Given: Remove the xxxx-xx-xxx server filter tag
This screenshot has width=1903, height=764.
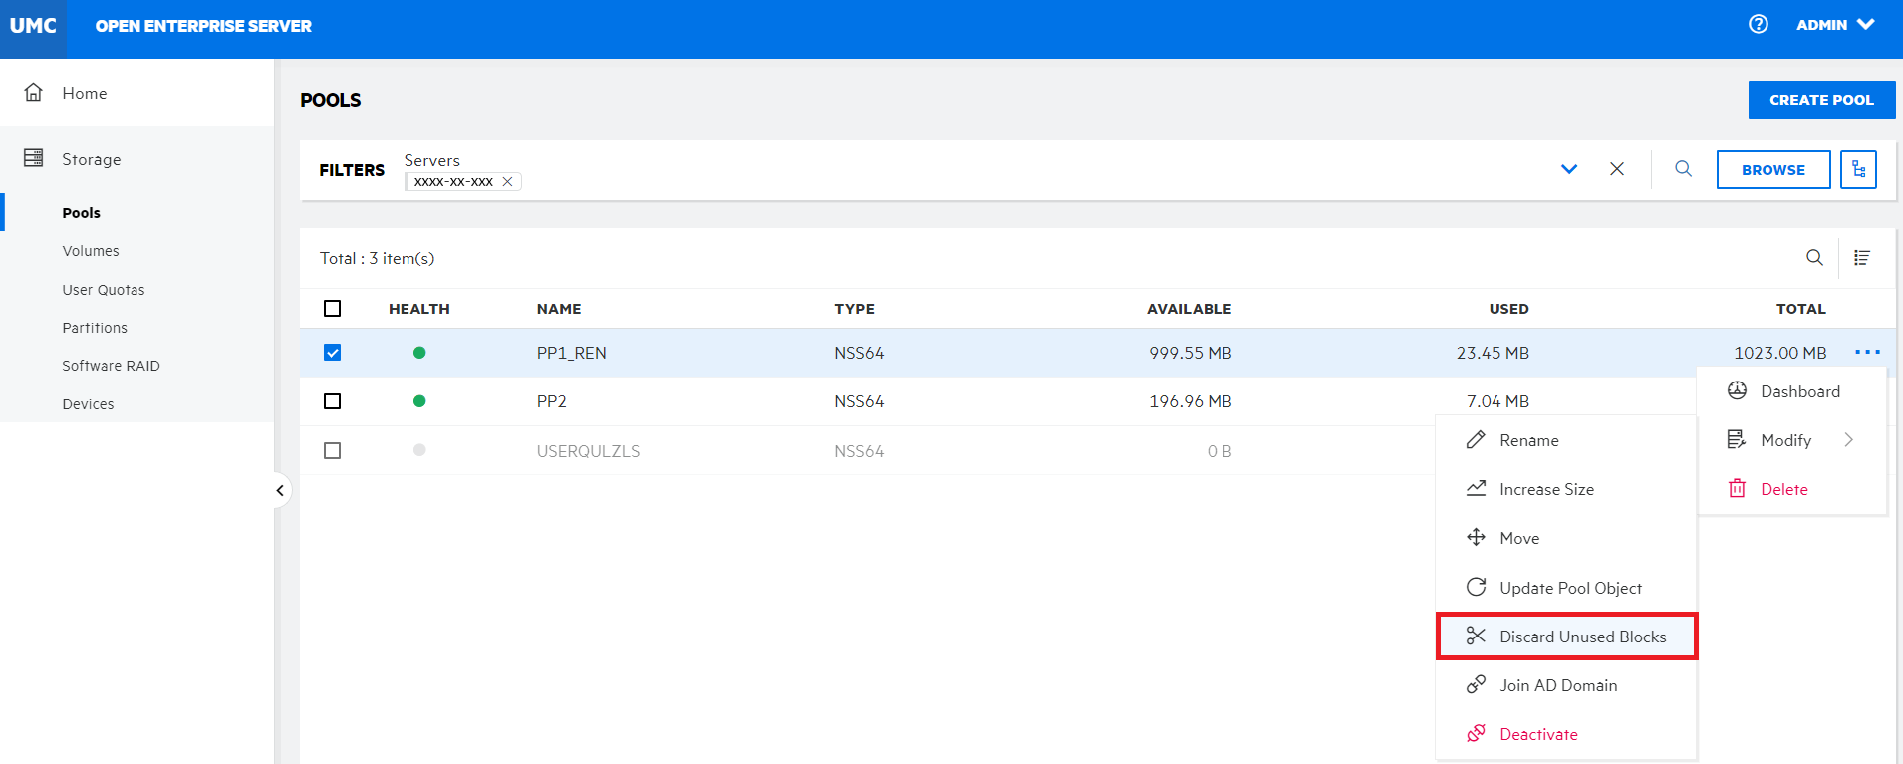Looking at the screenshot, I should 508,182.
